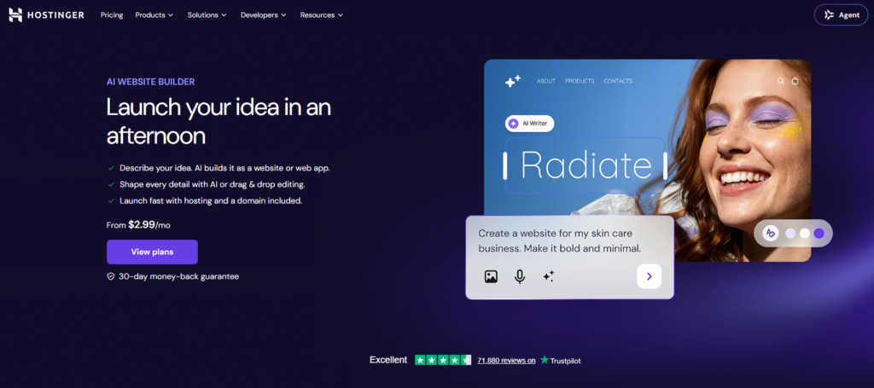Click the Trustpilot green star rating
Screen dimensions: 874x388
[443, 360]
